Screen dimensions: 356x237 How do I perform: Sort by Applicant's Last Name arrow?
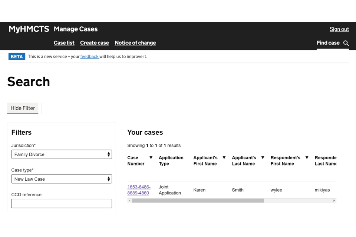(263, 158)
